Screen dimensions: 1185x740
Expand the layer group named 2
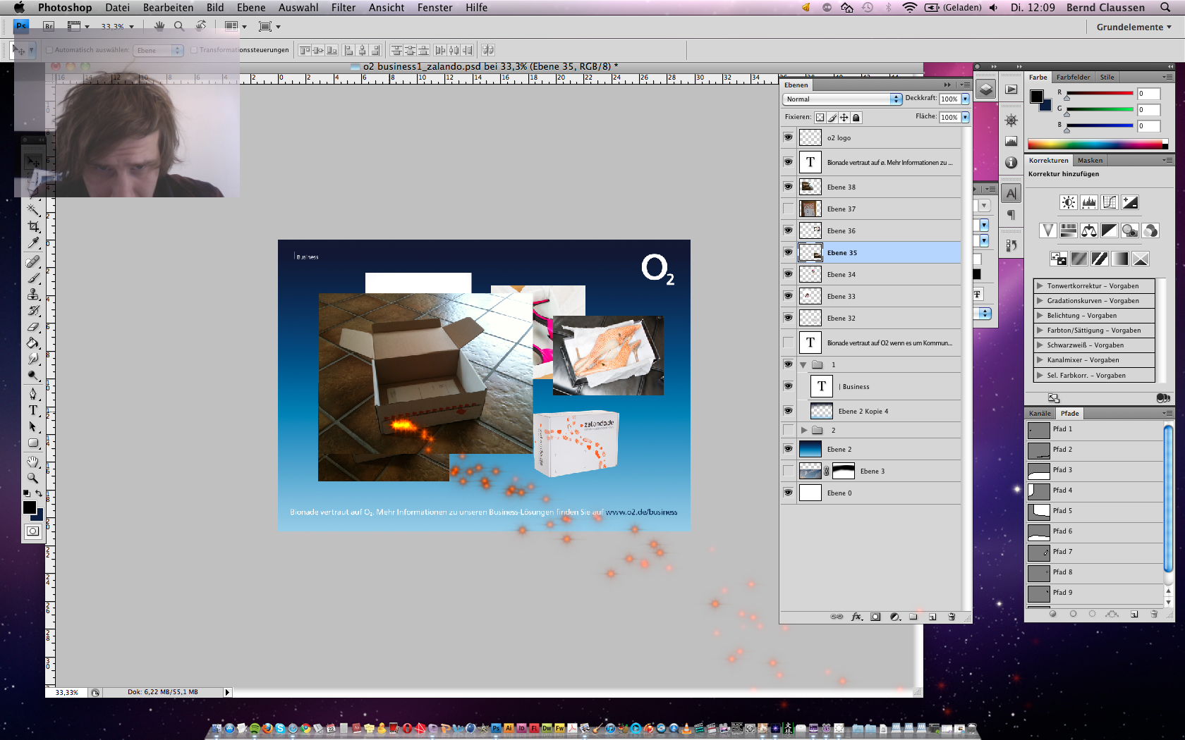pyautogui.click(x=803, y=430)
